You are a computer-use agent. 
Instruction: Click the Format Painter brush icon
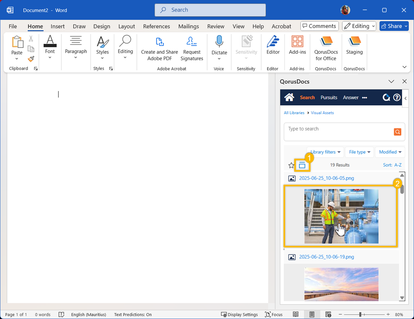(x=31, y=59)
